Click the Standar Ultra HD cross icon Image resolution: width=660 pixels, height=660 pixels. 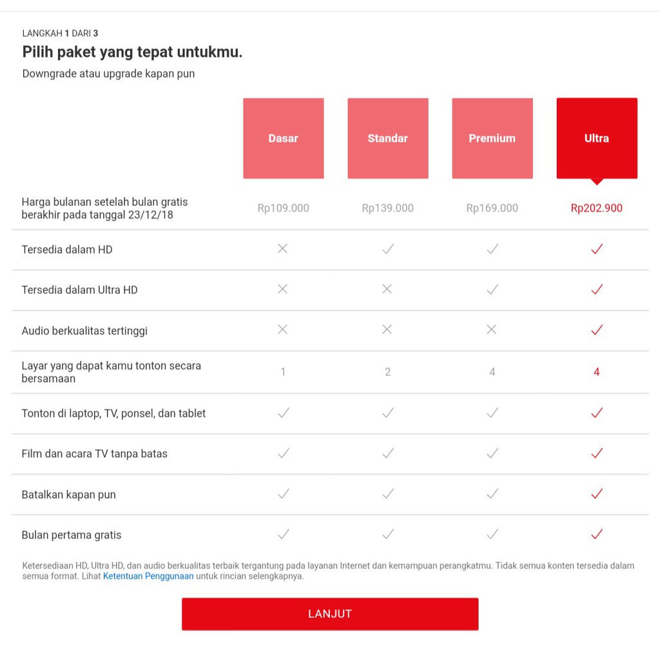[387, 289]
